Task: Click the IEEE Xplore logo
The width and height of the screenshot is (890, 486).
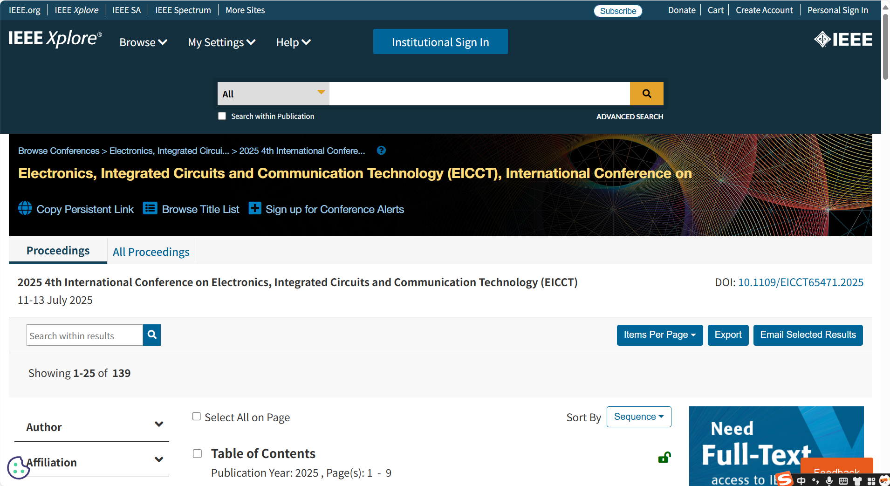Action: tap(55, 39)
